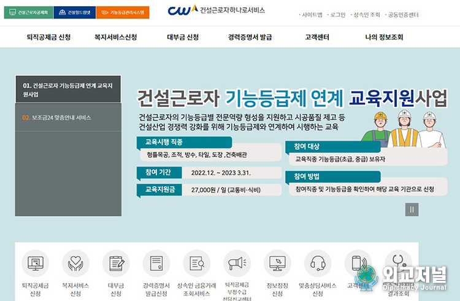Open the 경력증명서 발급신청 document icon
Image resolution: width=460 pixels, height=301 pixels.
156,264
